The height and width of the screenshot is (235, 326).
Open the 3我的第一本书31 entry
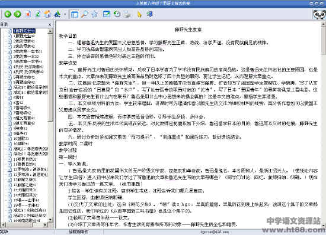coord(28,51)
